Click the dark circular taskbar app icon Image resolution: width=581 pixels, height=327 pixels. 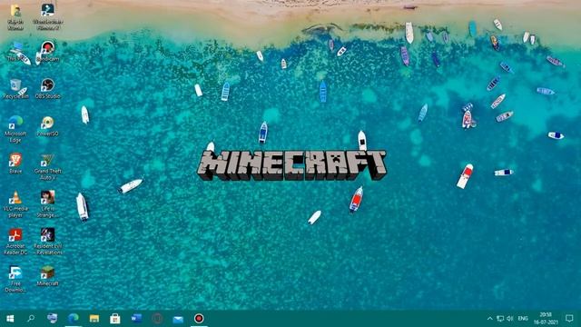157,319
